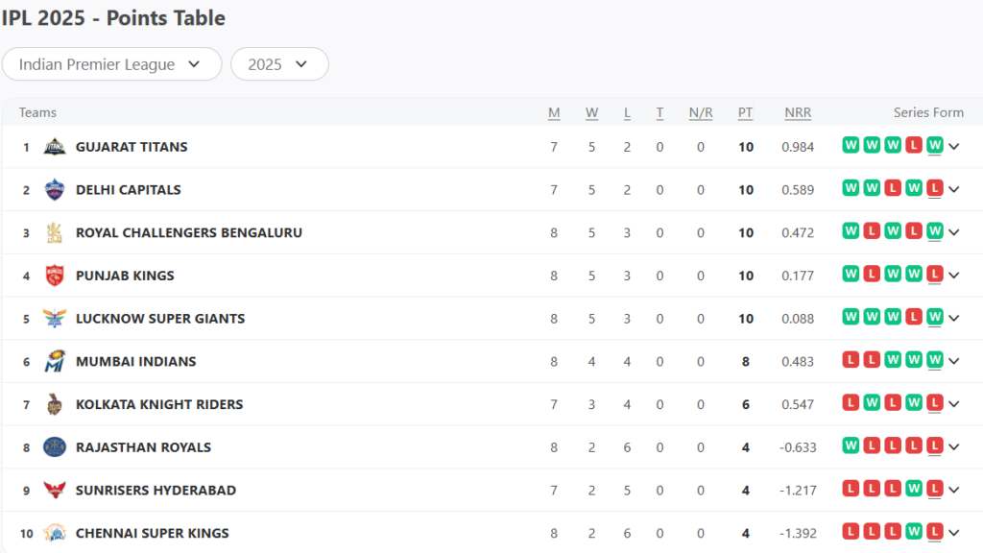Screen dimensions: 983x553
Task: Click the Mumbai Indians logo
Action: pos(55,360)
